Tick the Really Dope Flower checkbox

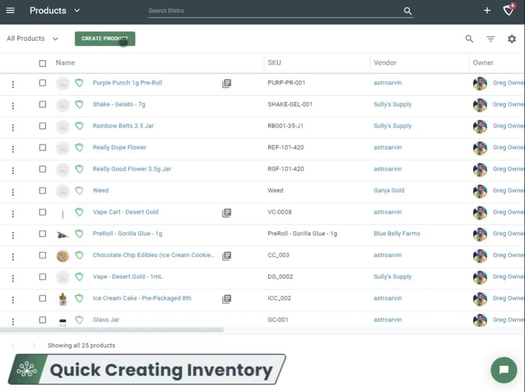43,147
